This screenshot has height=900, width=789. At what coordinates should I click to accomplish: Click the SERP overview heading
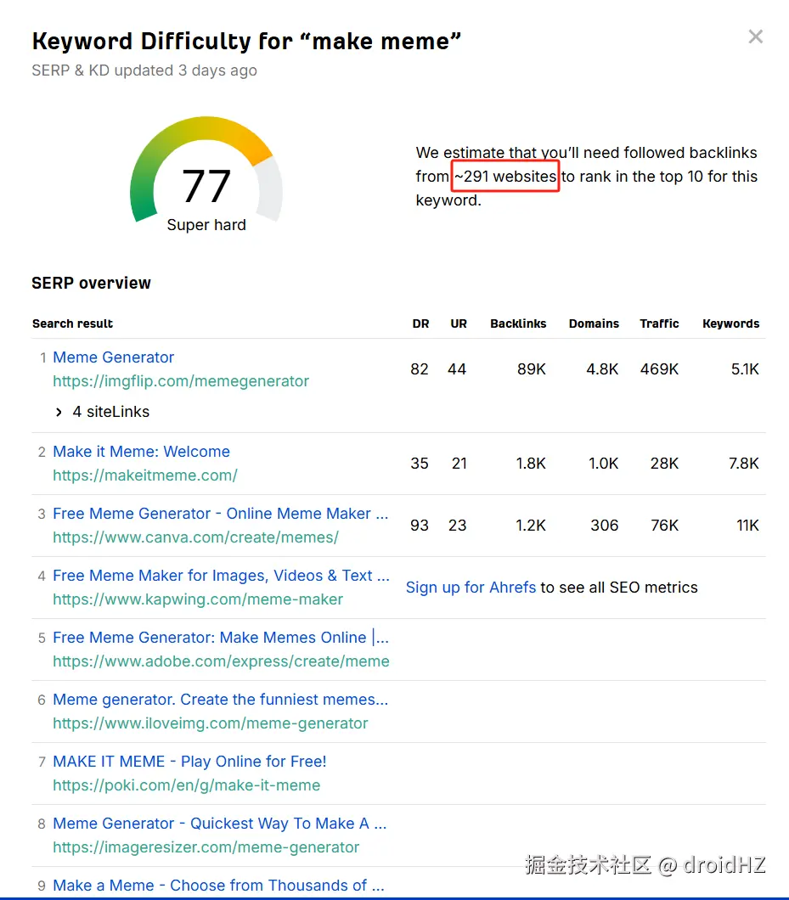[92, 283]
